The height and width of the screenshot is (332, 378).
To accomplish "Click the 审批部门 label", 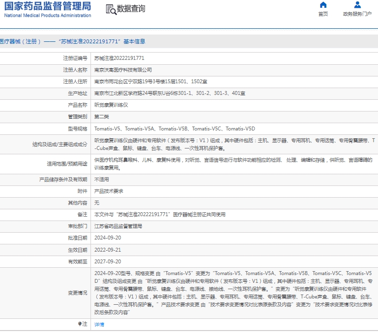I will tap(78, 226).
